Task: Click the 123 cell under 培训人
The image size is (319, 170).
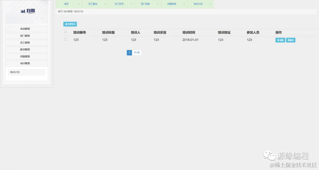Action: click(x=134, y=40)
